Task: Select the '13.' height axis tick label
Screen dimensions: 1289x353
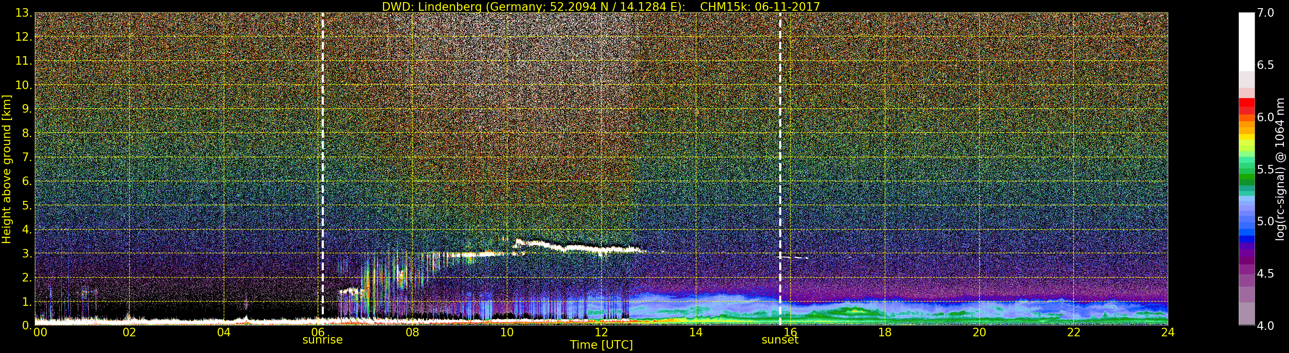Action: [x=24, y=13]
